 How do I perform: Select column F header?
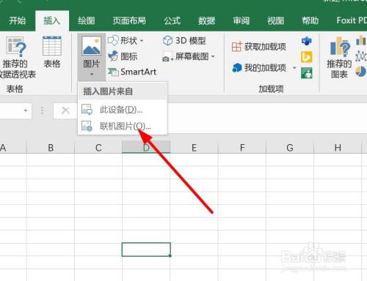[242, 148]
